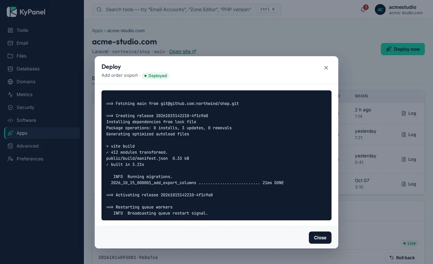Follow the Open site link
The image size is (433, 264).
[183, 51]
